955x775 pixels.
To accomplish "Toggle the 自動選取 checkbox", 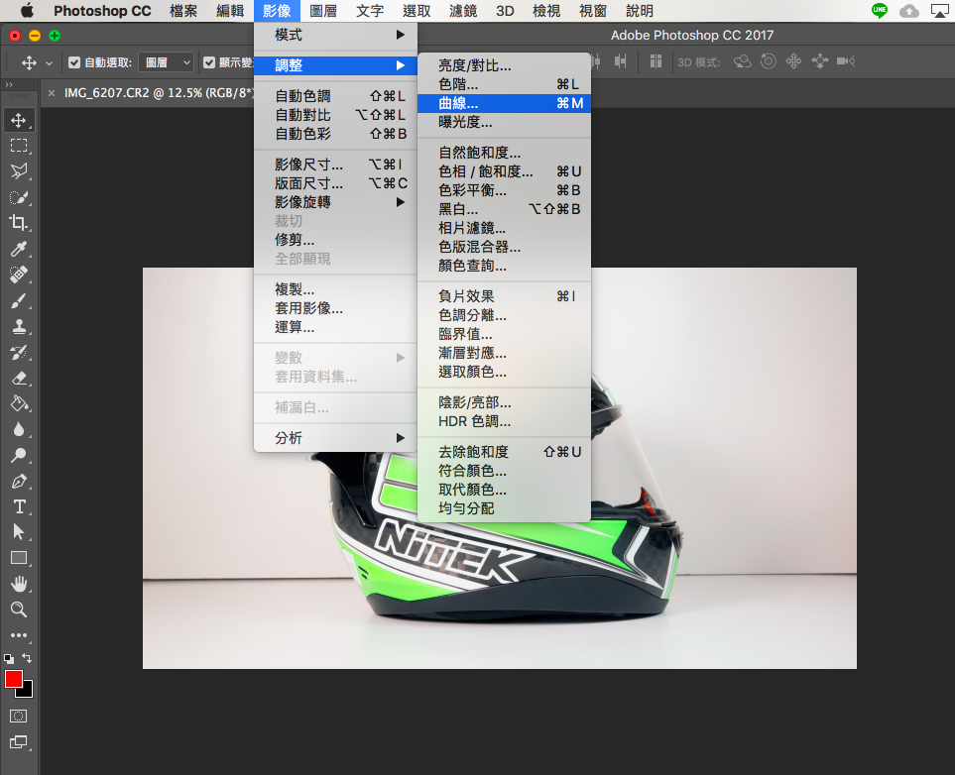I will tap(74, 62).
